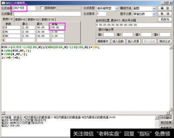Minimize the 指标公式编辑器 window
The image size is (174, 138).
(163, 3)
